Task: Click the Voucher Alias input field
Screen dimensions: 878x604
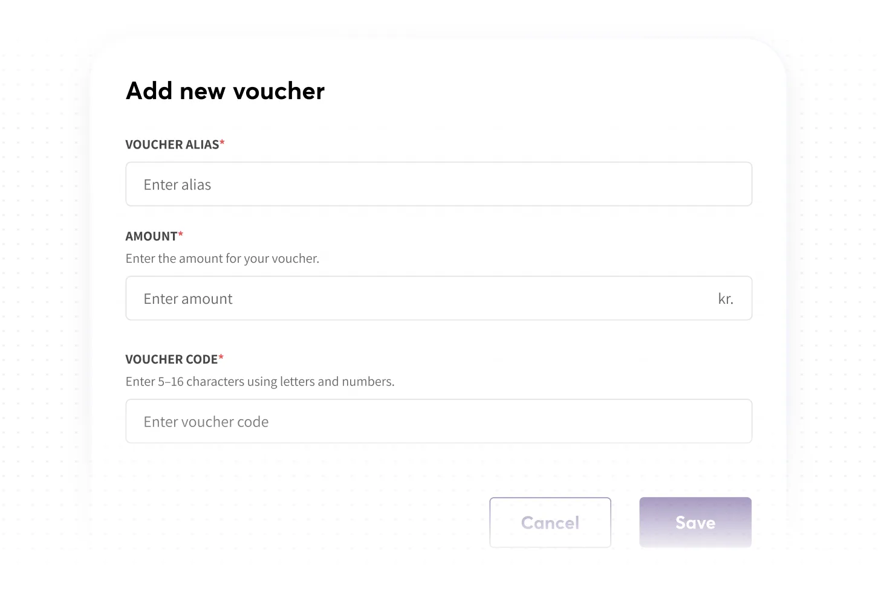Action: point(438,184)
